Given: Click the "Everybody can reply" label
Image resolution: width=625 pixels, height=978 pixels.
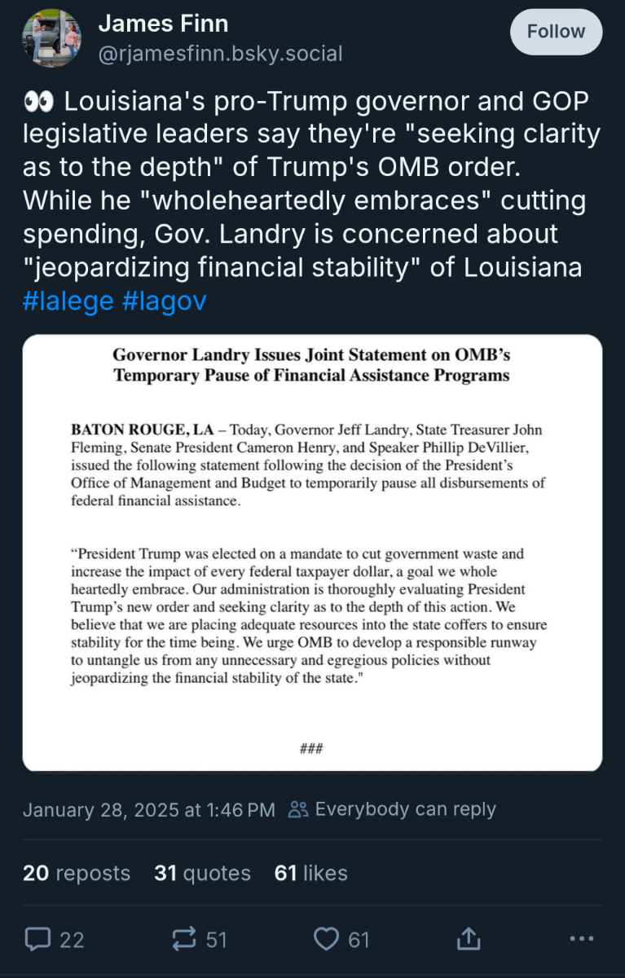Looking at the screenshot, I should 405,809.
